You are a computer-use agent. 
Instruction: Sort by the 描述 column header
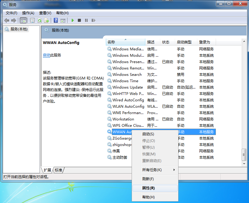tap(153, 42)
